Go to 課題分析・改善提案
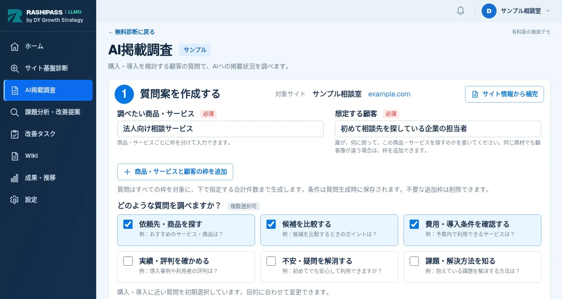 pyautogui.click(x=48, y=112)
